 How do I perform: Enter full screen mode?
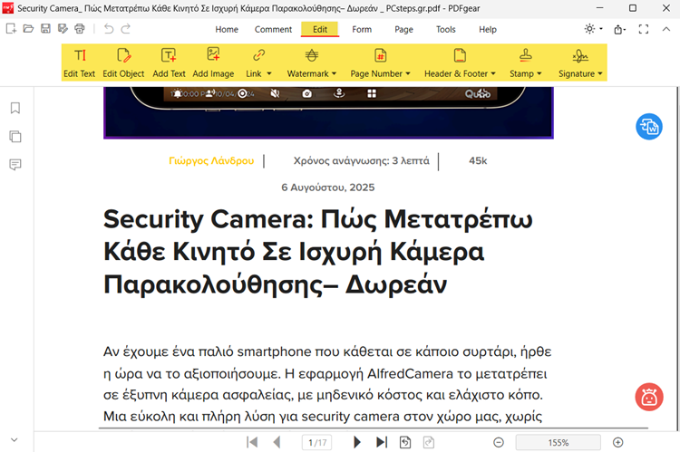(644, 29)
